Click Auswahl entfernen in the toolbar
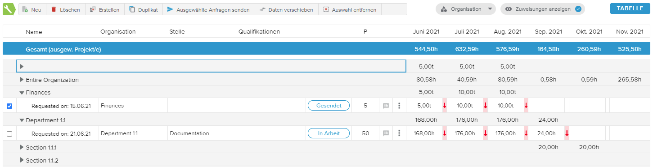Viewport: 653px width, 167px height. click(350, 9)
